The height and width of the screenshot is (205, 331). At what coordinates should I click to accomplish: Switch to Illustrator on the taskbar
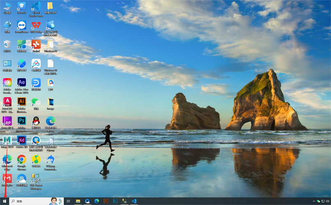point(106,201)
